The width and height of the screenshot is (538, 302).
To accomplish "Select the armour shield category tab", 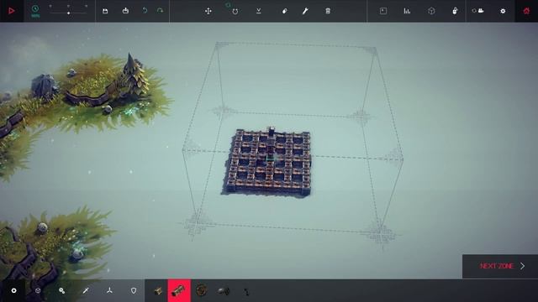I will click(x=134, y=291).
